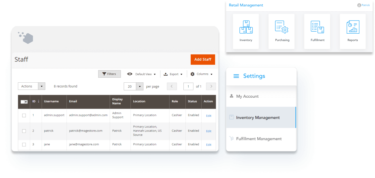The width and height of the screenshot is (375, 178).
Task: Tick the checkbox for admin.support row
Action: 24,115
